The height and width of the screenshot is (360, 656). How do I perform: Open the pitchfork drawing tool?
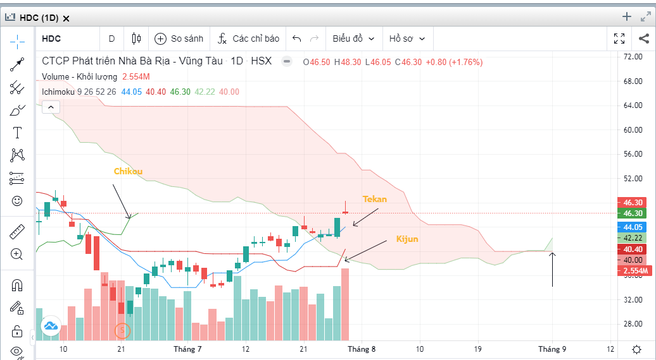pos(17,88)
